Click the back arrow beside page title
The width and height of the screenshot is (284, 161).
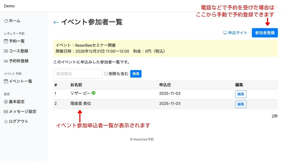pyautogui.click(x=56, y=22)
